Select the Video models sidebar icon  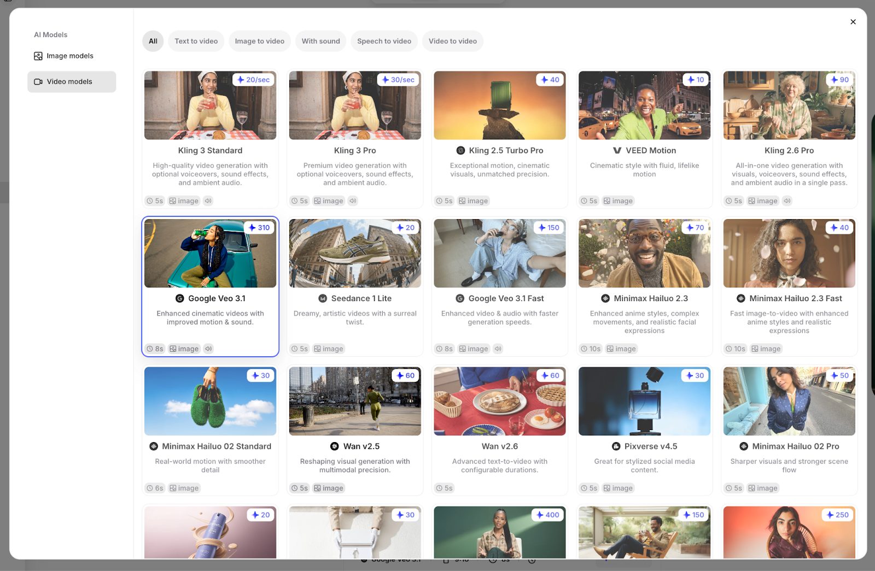coord(37,81)
